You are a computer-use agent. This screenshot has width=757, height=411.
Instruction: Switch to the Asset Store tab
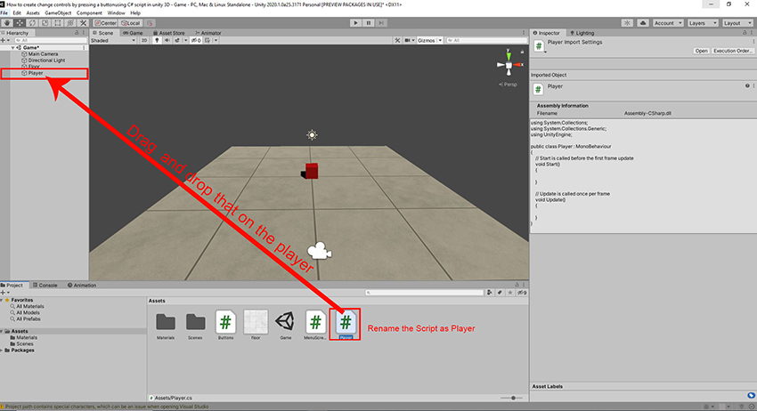169,33
